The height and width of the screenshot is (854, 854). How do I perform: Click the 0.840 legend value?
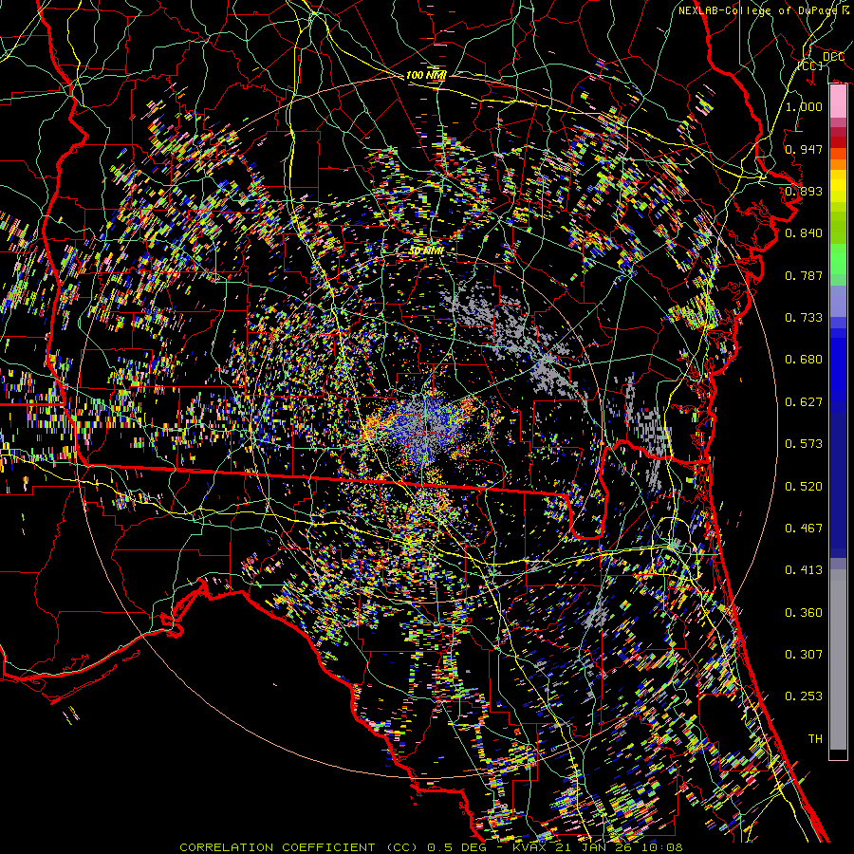(804, 232)
